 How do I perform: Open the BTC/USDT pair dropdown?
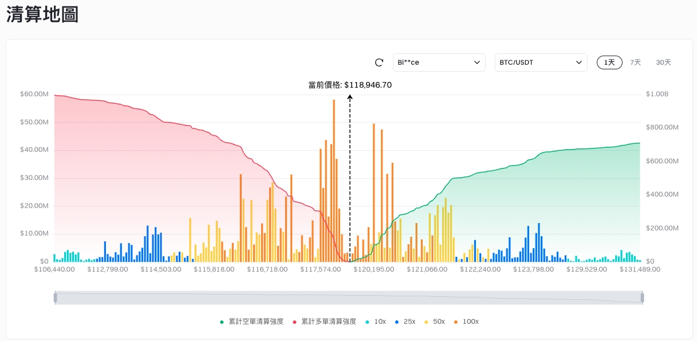(540, 62)
